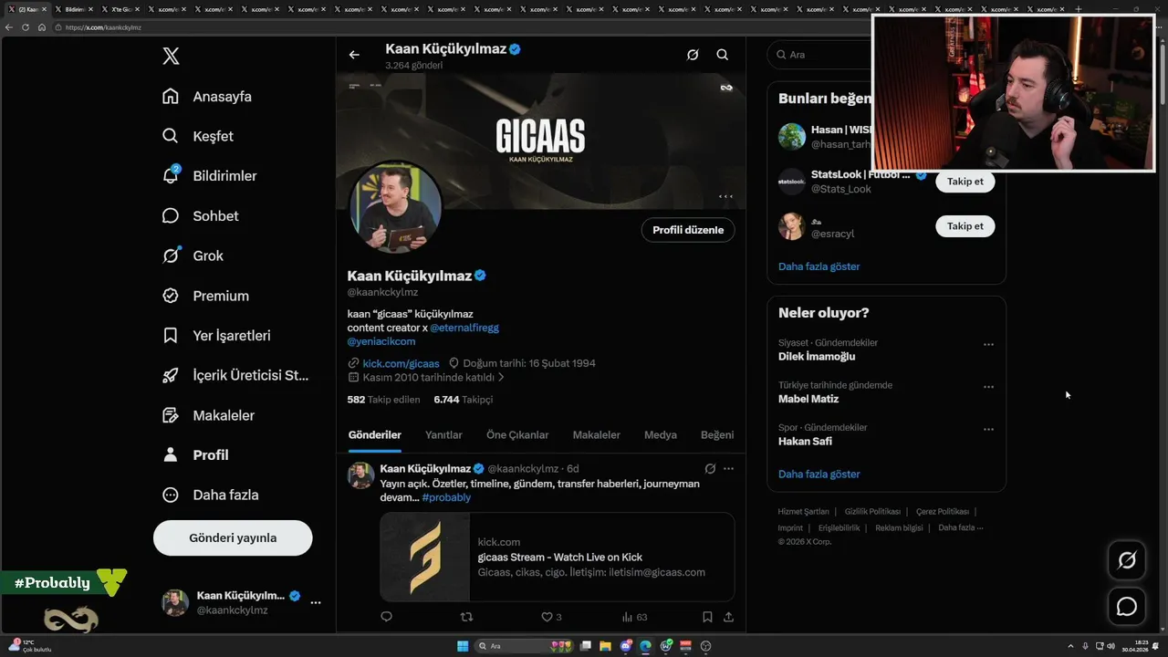This screenshot has height=657, width=1168.
Task: Open options for Dilek İmamoğlu trend
Action: pyautogui.click(x=988, y=345)
